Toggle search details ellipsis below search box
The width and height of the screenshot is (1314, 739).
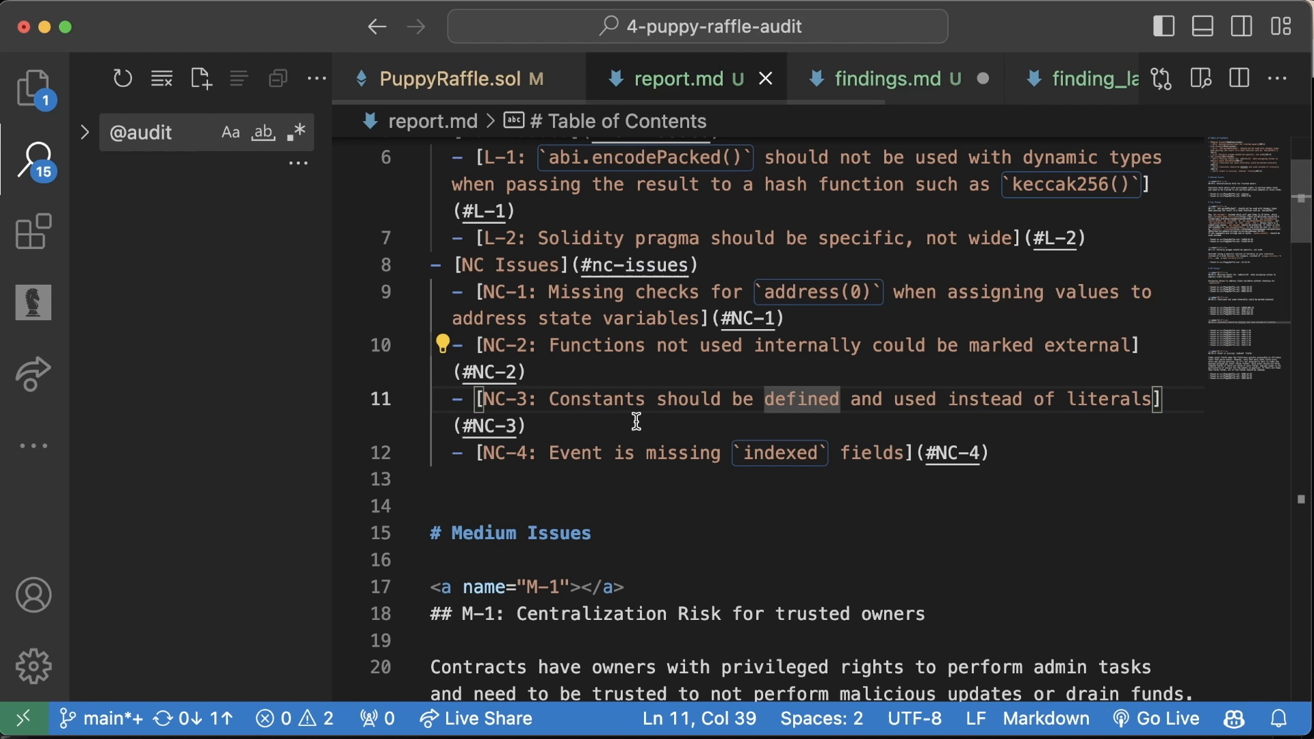(x=298, y=163)
